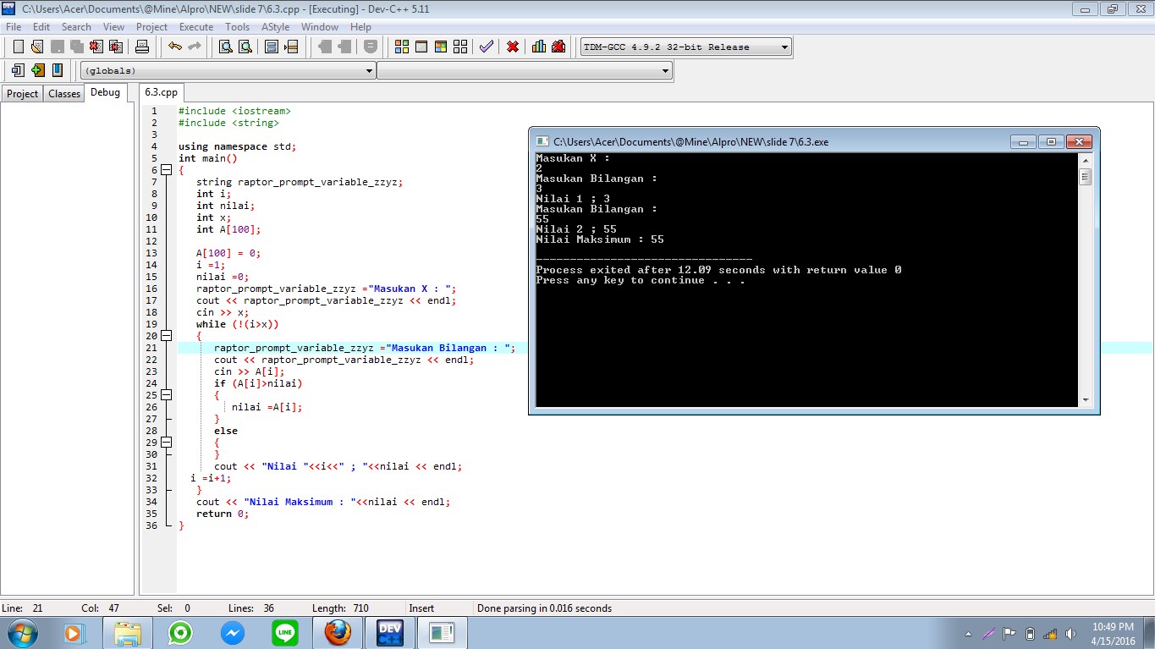The image size is (1155, 649).
Task: Click the 'Insert' status bar mode text
Action: tap(421, 608)
